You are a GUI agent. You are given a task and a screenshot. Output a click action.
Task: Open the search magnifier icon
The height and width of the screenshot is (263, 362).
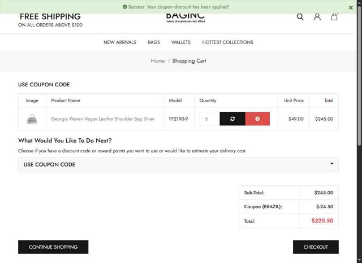tap(300, 17)
